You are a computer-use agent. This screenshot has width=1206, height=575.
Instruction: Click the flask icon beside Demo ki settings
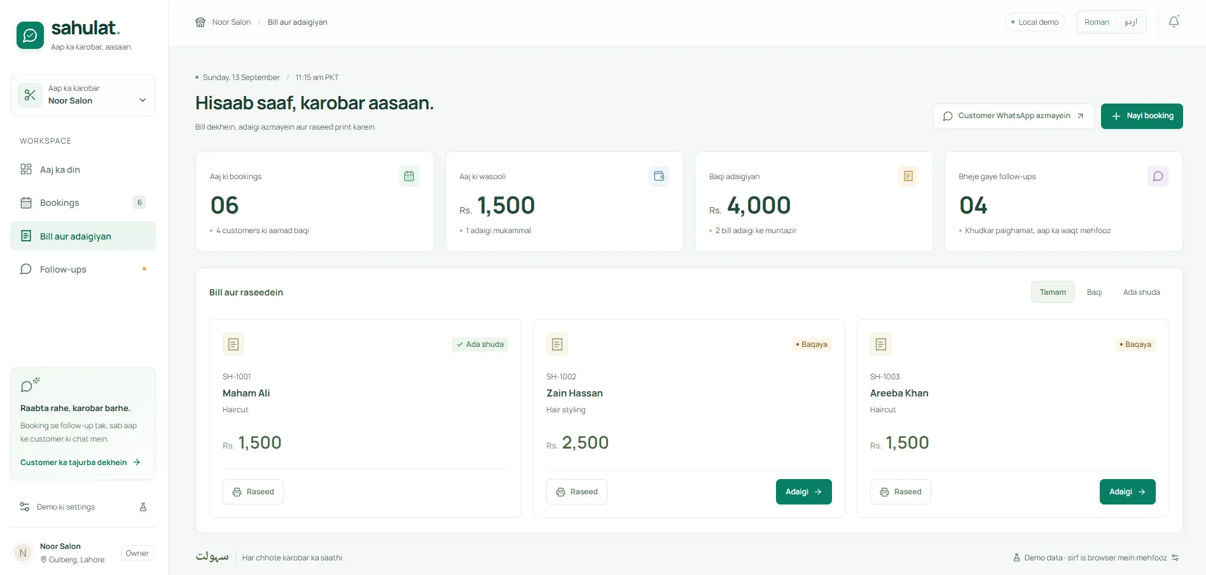[143, 507]
